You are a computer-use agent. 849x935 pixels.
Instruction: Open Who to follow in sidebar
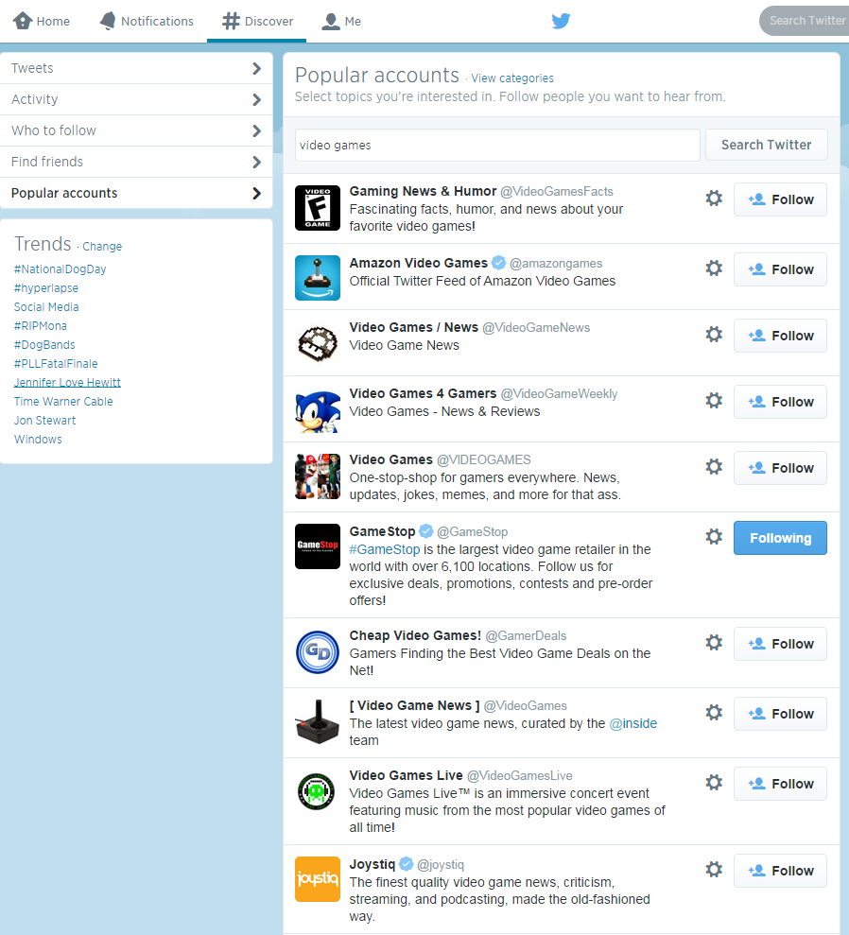coord(136,130)
